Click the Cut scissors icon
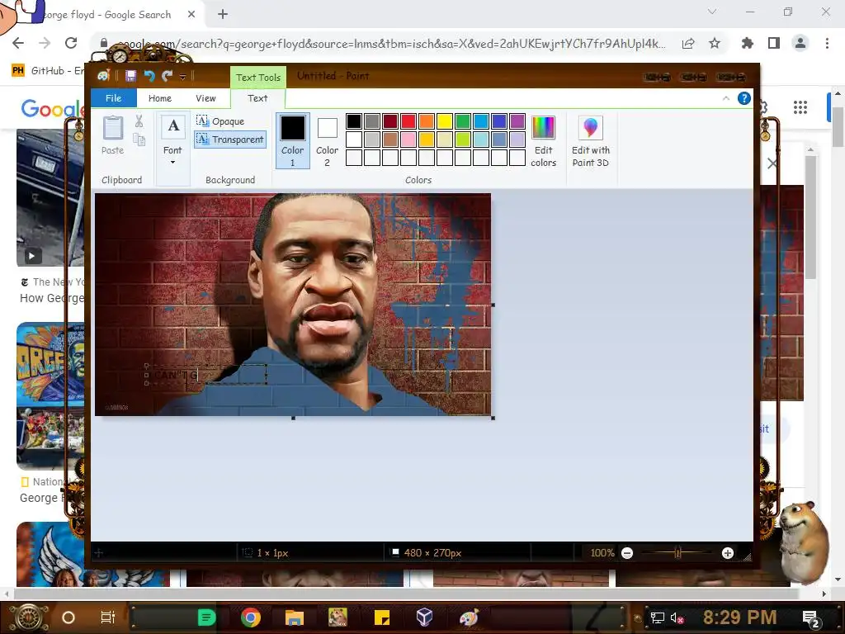The width and height of the screenshot is (845, 634). click(x=139, y=121)
